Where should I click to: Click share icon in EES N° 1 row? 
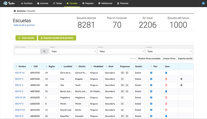[x=181, y=79]
